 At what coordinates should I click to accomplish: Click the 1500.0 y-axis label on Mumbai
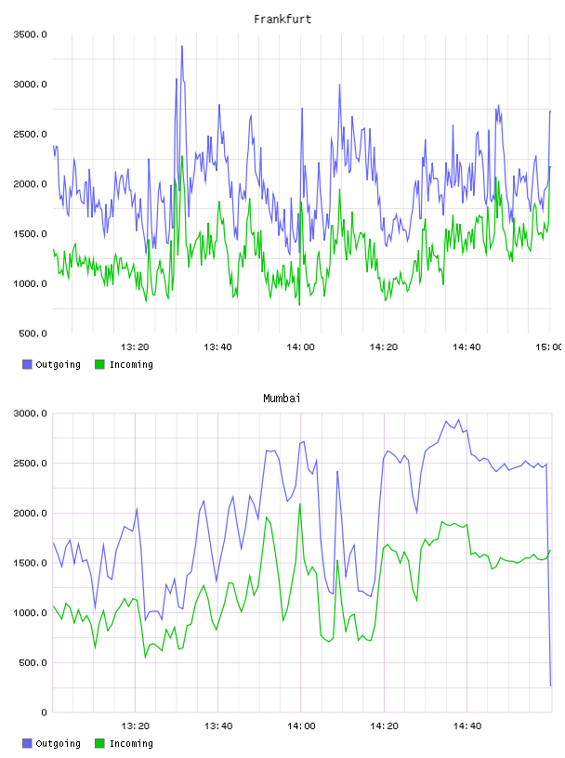point(30,563)
